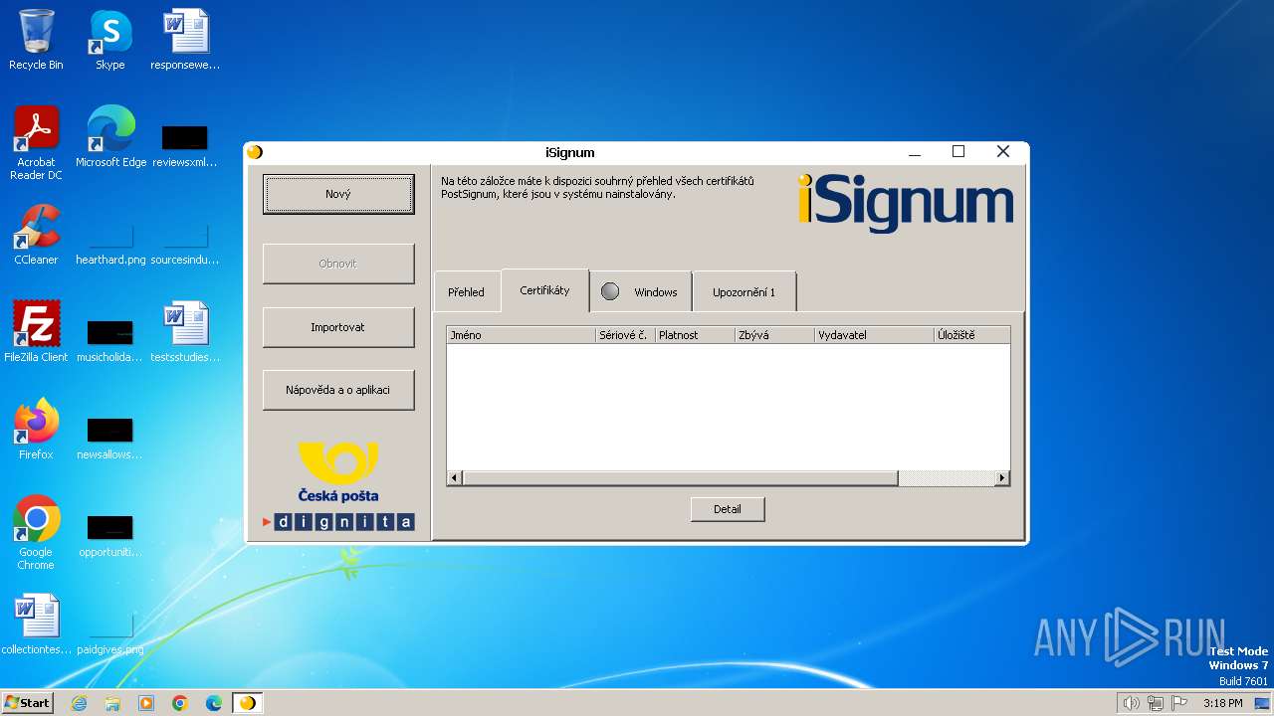Click the taskbar clock showing 3:18 PM
Viewport: 1274px width, 716px height.
tap(1222, 703)
